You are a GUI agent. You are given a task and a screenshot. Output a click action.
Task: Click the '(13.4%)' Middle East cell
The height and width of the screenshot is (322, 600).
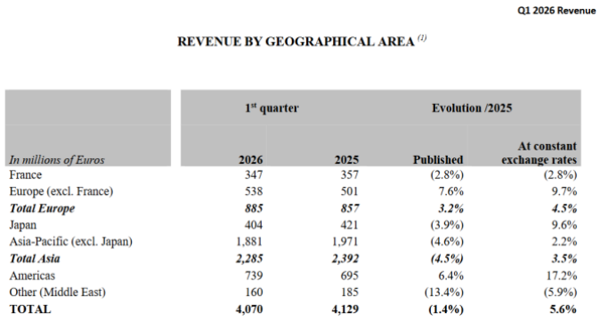click(444, 292)
